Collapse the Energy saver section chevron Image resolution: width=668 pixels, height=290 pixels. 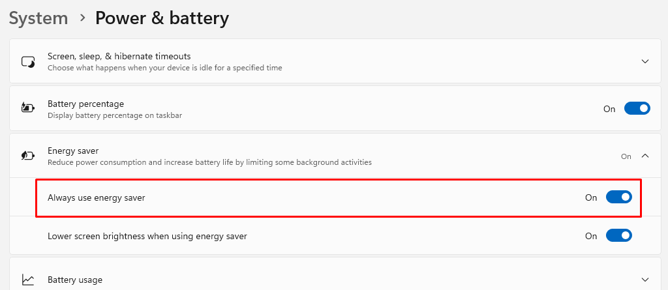point(645,156)
